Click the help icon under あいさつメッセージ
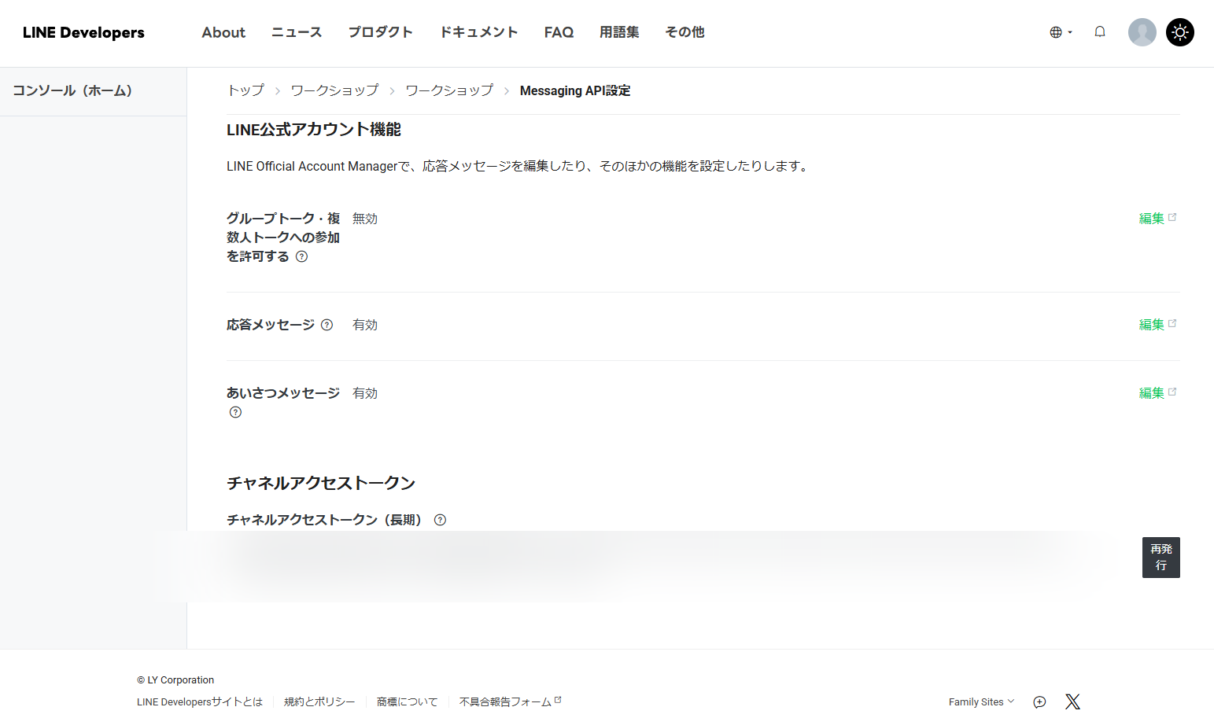1214x718 pixels. (234, 411)
